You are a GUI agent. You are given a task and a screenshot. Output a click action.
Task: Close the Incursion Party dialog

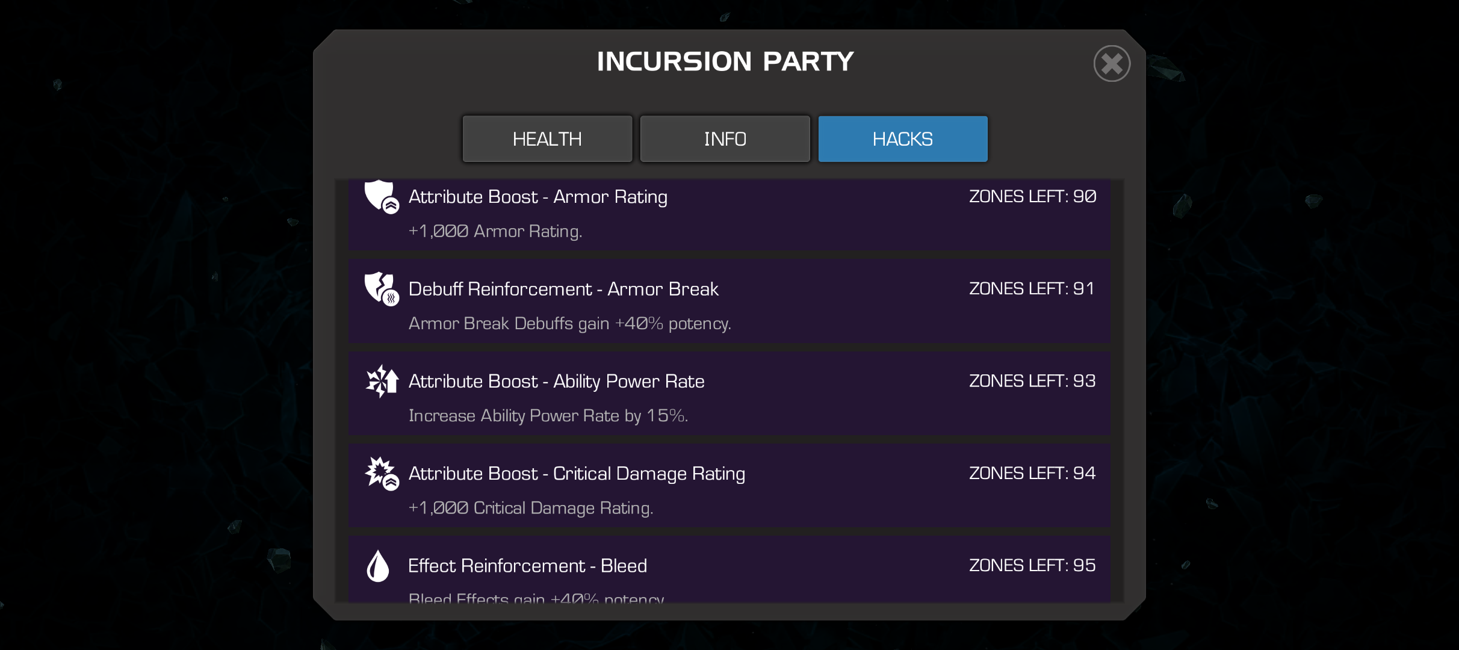1112,64
